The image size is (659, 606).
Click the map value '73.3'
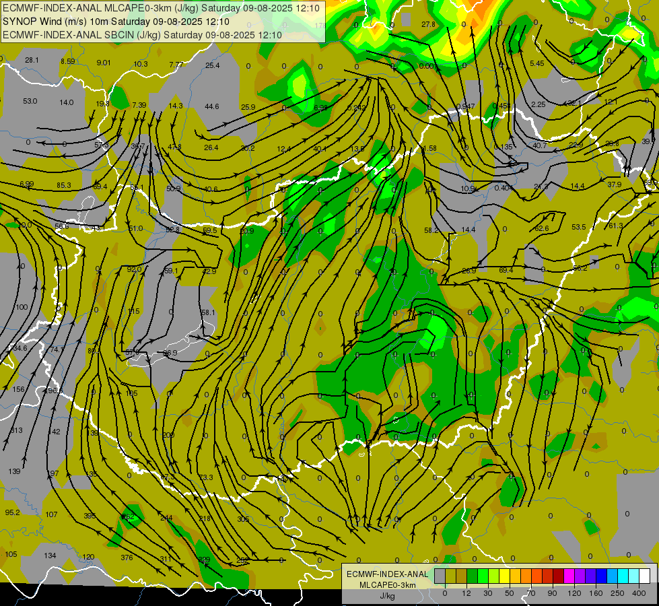click(x=206, y=477)
